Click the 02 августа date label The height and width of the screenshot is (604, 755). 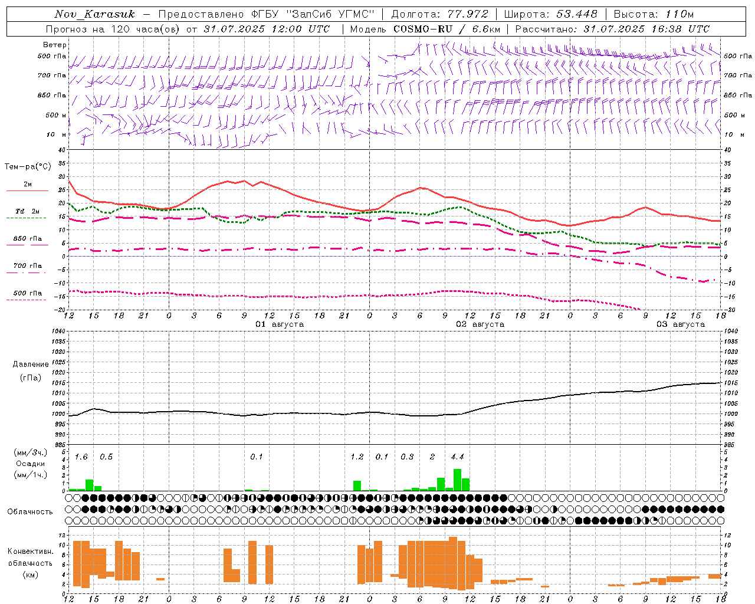click(480, 324)
